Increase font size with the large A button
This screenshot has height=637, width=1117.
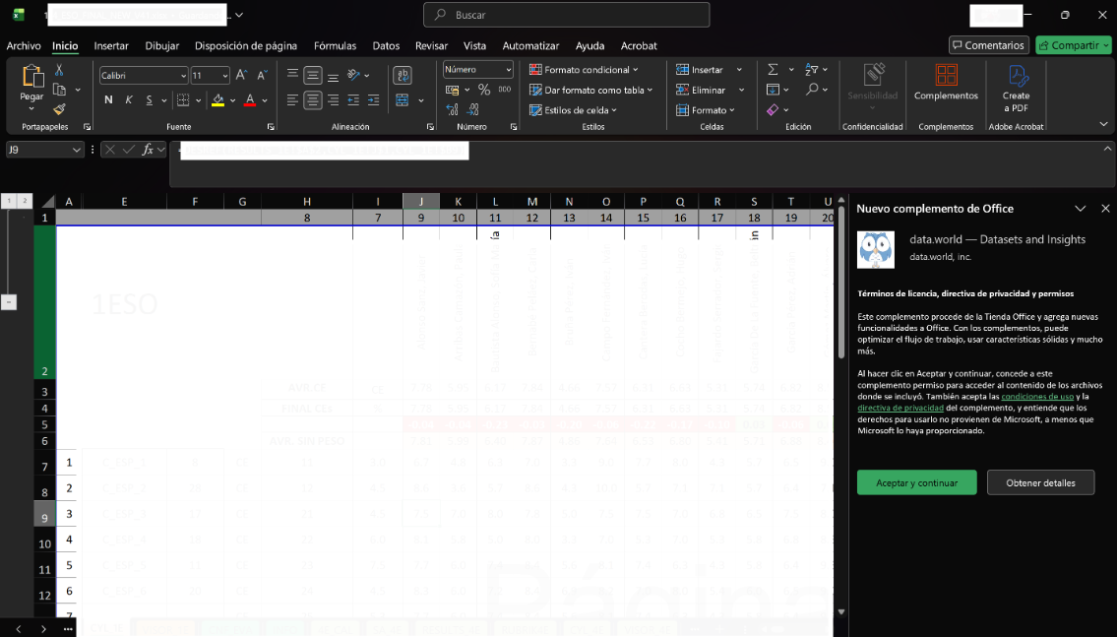point(241,75)
